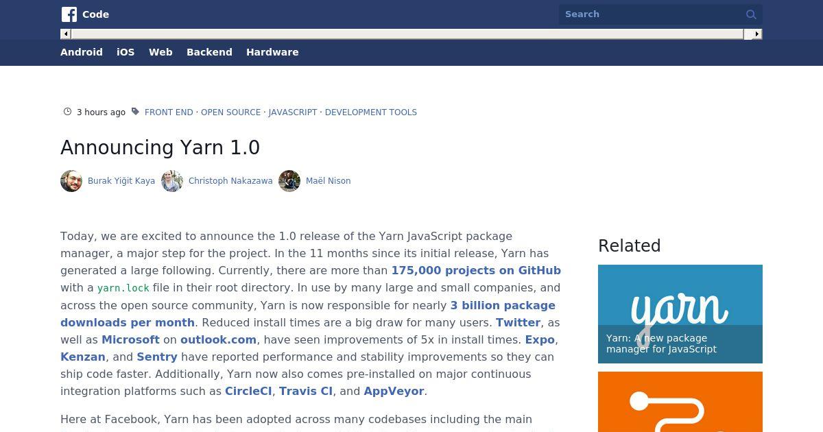823x432 pixels.
Task: Open the JAVASCRIPT tag
Action: tap(293, 112)
